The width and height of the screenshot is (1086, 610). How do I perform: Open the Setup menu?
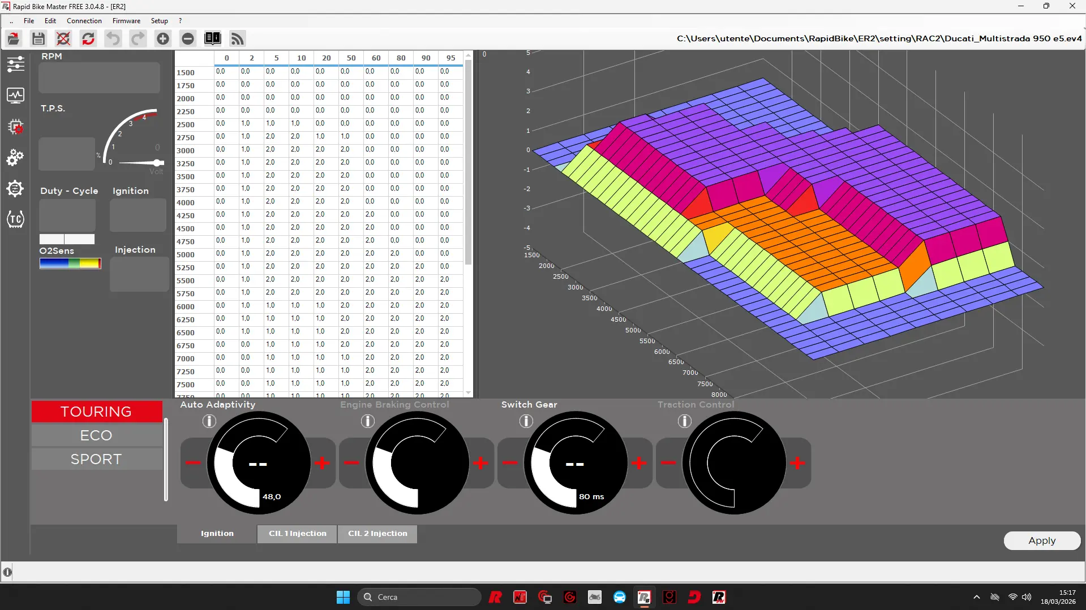click(160, 21)
